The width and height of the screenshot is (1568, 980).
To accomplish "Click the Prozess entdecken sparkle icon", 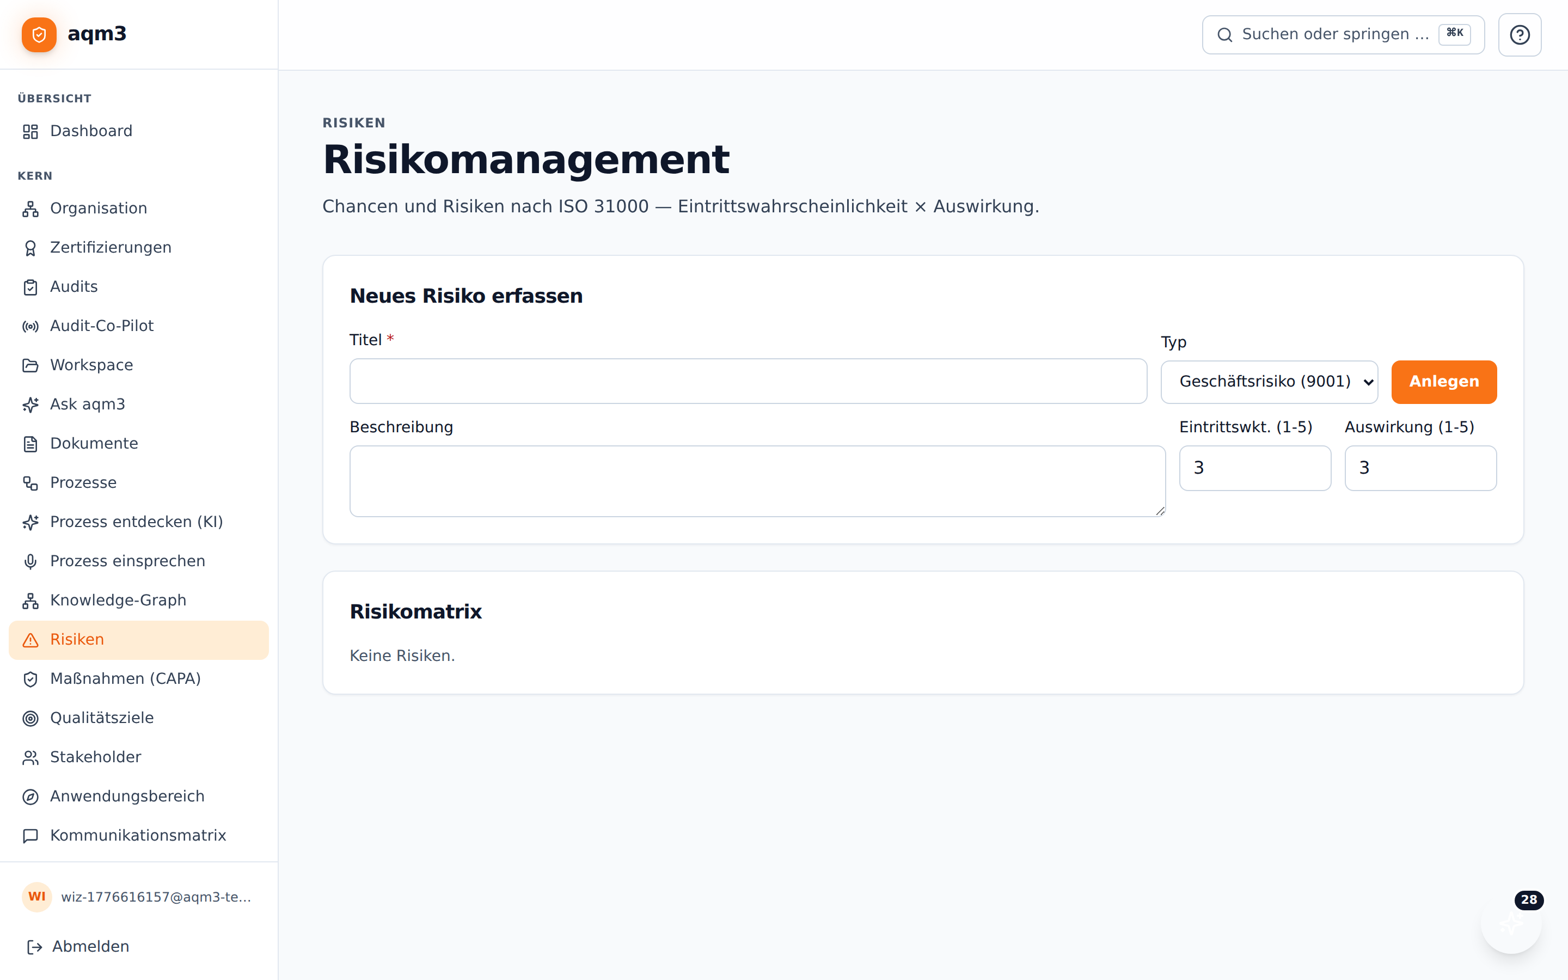I will click(30, 523).
